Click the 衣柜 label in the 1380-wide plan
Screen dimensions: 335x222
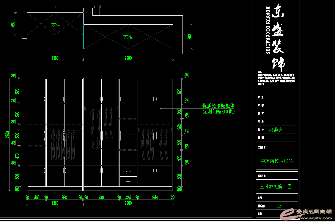[56, 25]
